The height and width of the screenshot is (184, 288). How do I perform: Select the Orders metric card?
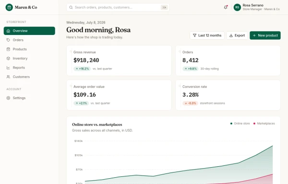[228, 60]
